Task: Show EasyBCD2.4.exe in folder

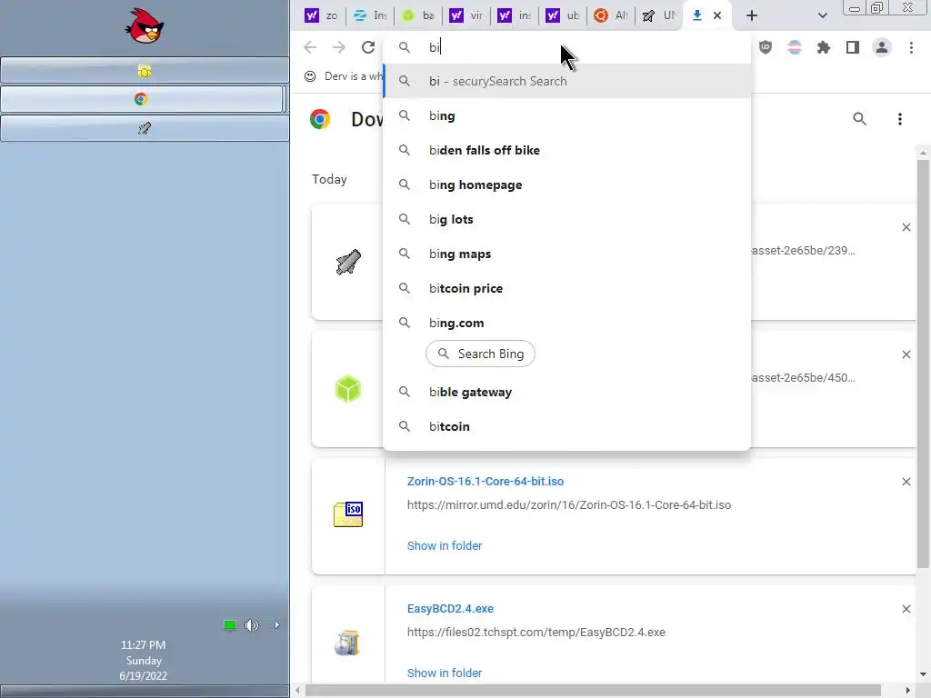Action: [444, 673]
